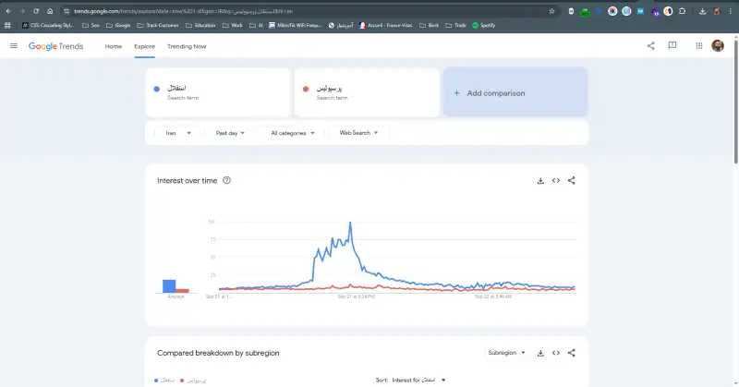Open the Subregion selector dropdown

[506, 353]
